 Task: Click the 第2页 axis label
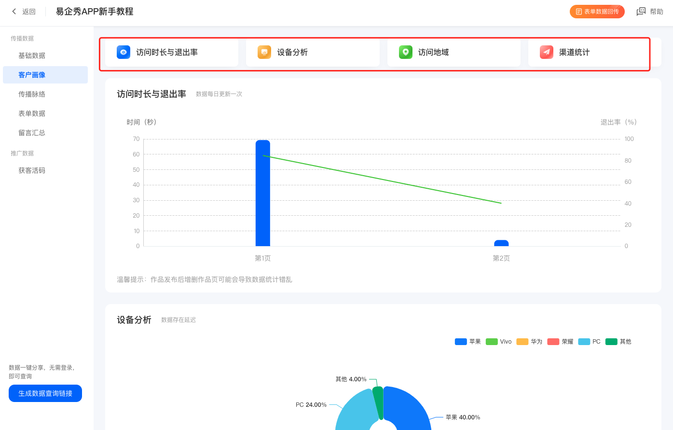(x=501, y=258)
